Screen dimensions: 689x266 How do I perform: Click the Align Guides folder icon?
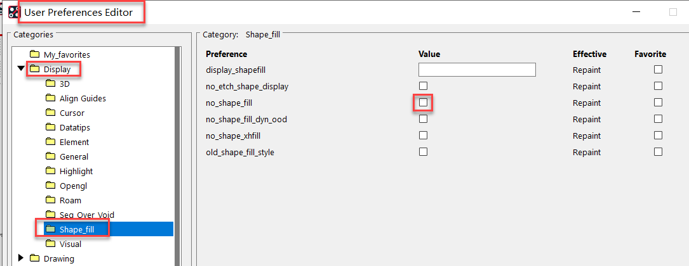(50, 98)
